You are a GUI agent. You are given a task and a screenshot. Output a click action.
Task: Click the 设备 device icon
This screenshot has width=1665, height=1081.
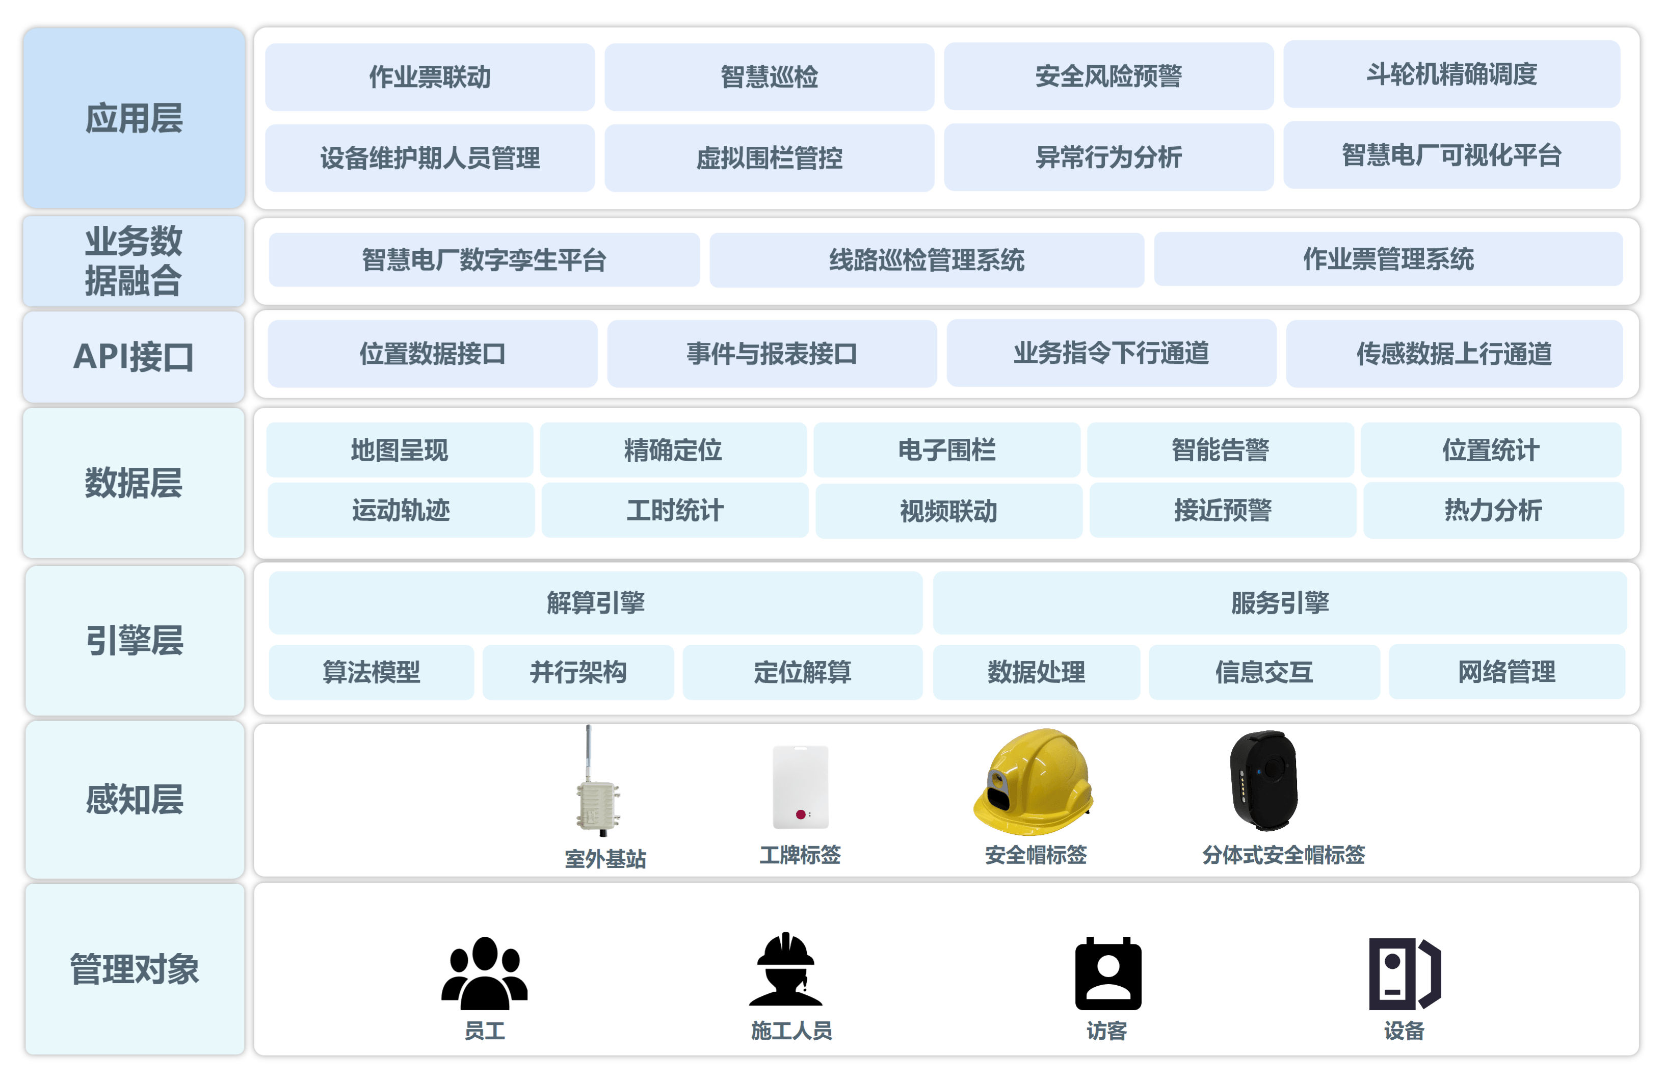[x=1405, y=973]
